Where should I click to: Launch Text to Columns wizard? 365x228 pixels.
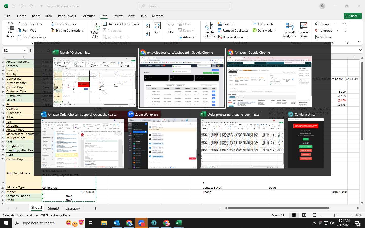coord(209,30)
